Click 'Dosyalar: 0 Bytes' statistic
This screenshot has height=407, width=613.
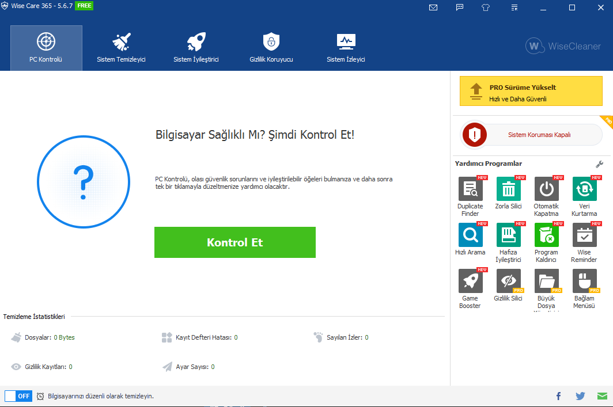(x=43, y=337)
